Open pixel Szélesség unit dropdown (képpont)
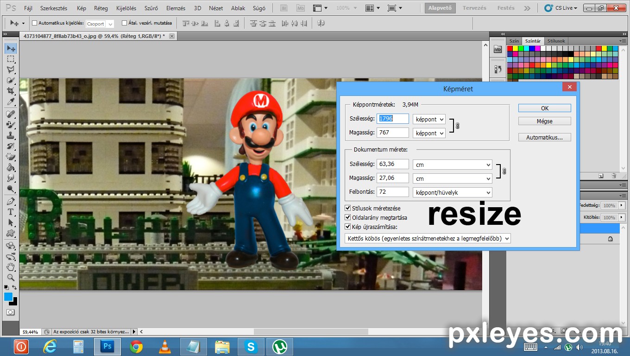Screen dimensions: 630x356 pyautogui.click(x=429, y=119)
